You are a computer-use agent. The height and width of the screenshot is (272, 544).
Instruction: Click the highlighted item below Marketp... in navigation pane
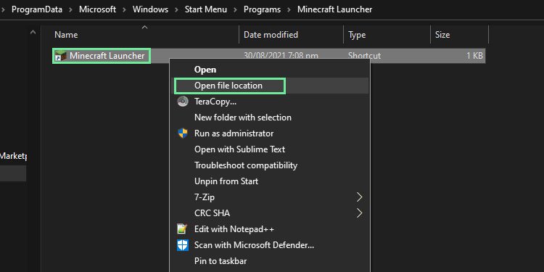pyautogui.click(x=13, y=173)
